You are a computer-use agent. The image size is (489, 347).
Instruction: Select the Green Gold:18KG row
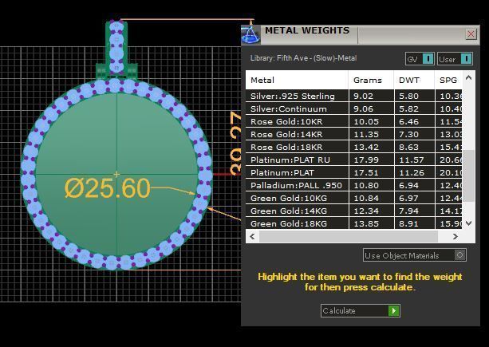(354, 223)
